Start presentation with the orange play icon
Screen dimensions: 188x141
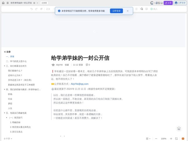tap(183, 138)
